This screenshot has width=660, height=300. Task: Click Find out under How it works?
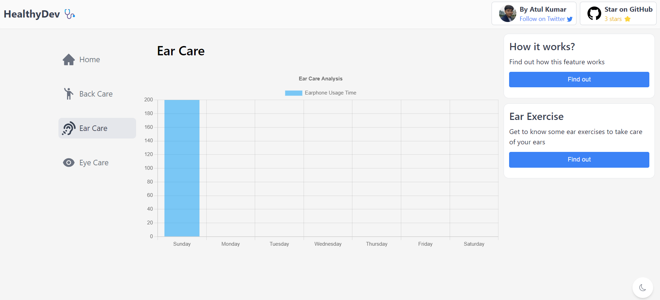[579, 79]
